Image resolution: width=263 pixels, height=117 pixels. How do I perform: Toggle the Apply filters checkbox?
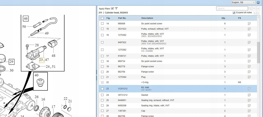[x=112, y=8]
